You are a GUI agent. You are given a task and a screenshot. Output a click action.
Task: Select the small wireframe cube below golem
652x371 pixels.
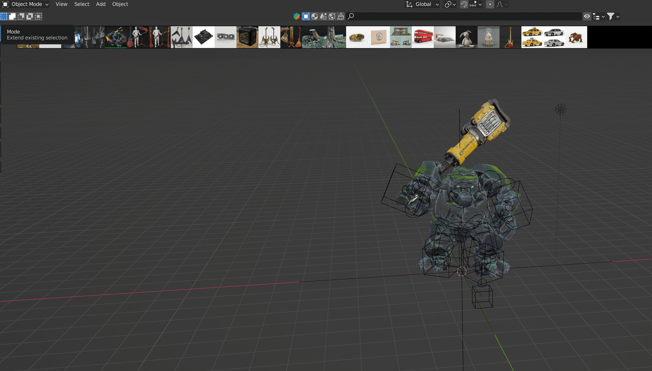tap(482, 296)
